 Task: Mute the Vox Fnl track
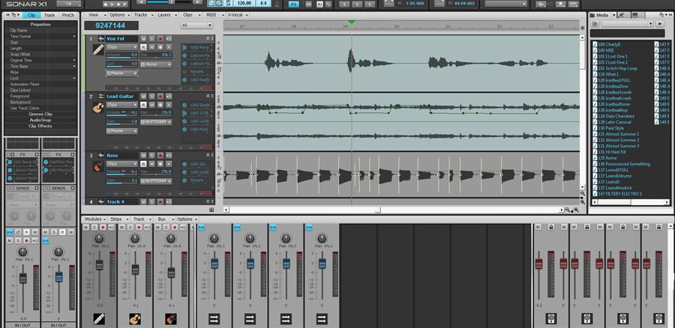click(x=144, y=38)
